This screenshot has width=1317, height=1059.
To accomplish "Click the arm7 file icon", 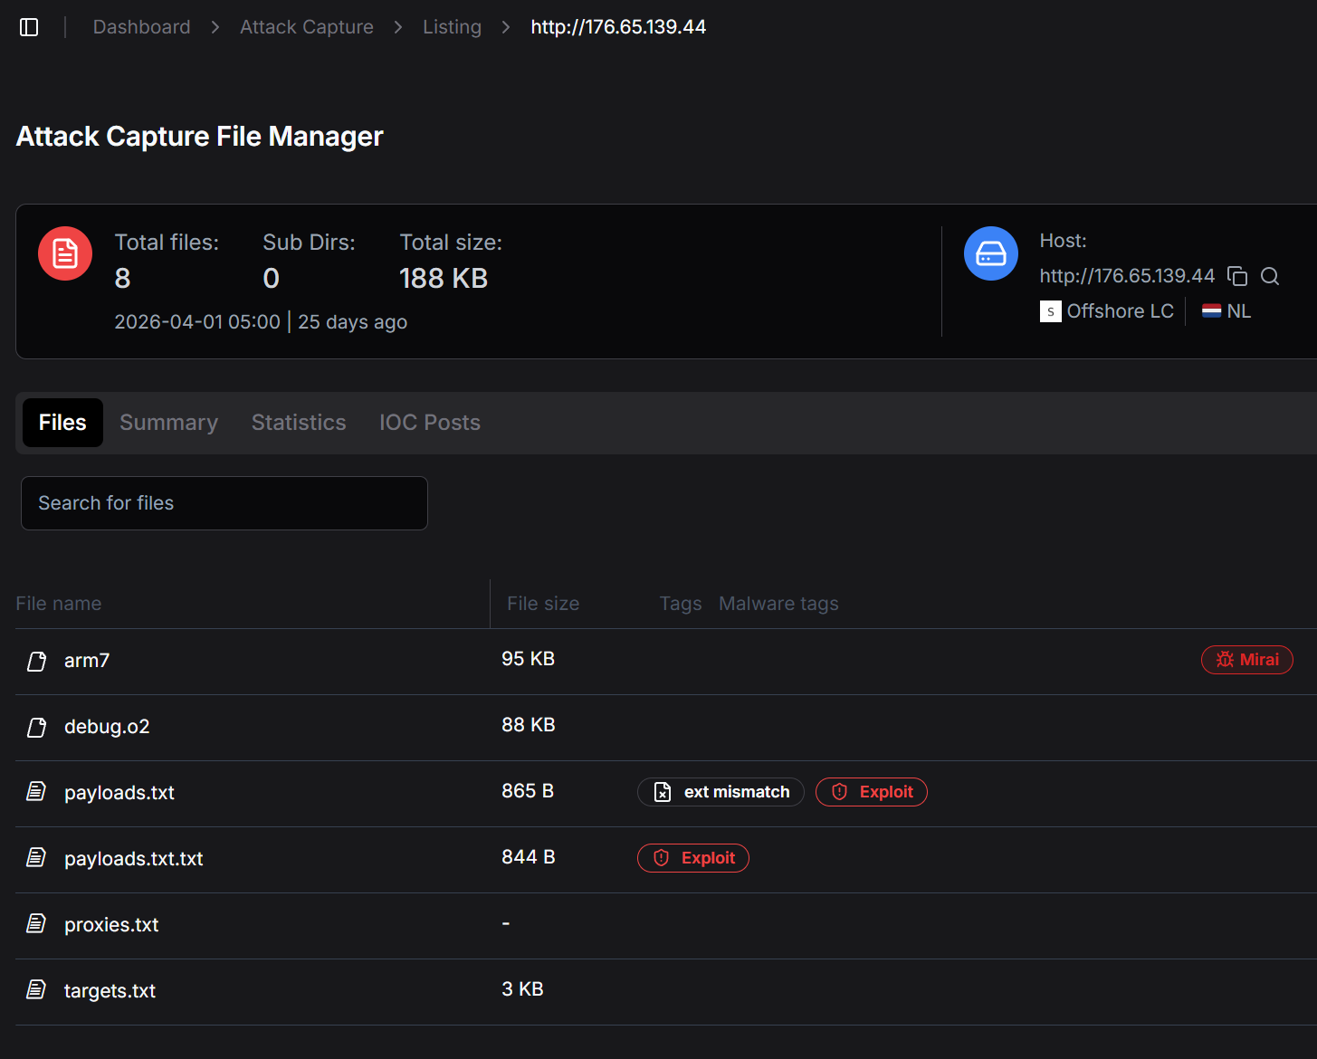I will [x=36, y=662].
